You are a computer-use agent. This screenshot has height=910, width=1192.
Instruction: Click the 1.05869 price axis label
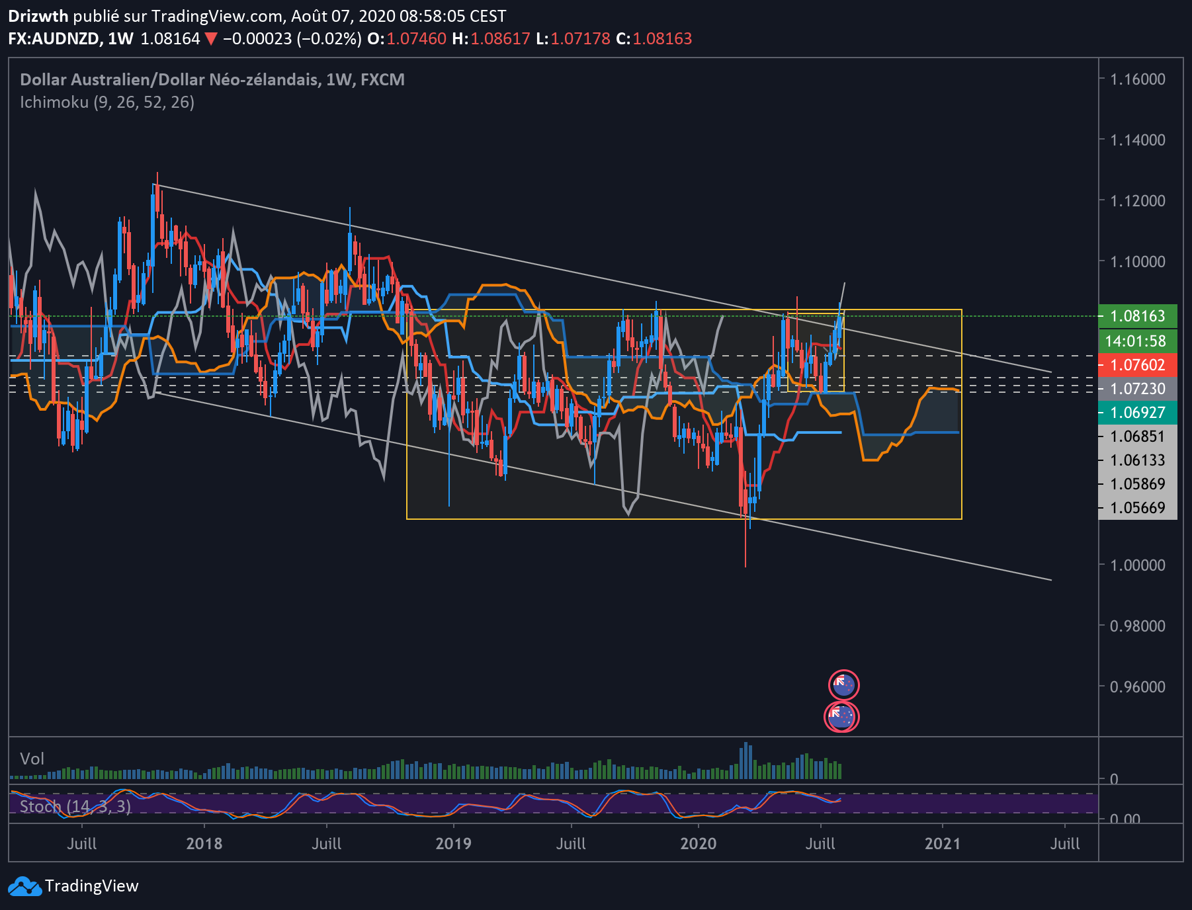pos(1138,484)
